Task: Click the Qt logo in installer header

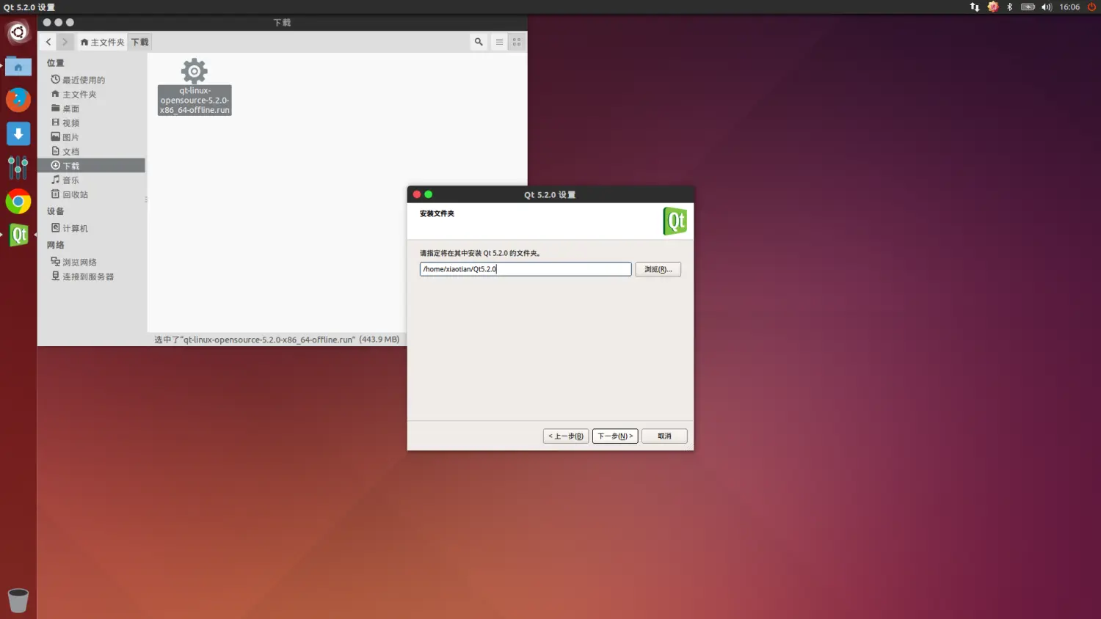Action: [x=675, y=221]
